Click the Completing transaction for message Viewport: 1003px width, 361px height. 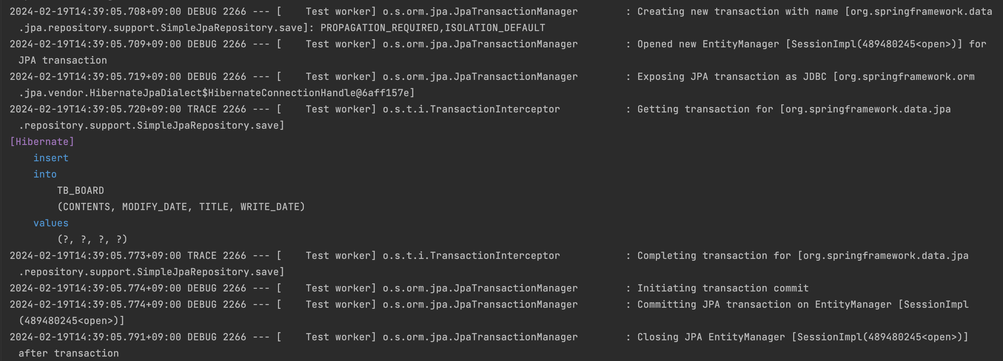714,256
